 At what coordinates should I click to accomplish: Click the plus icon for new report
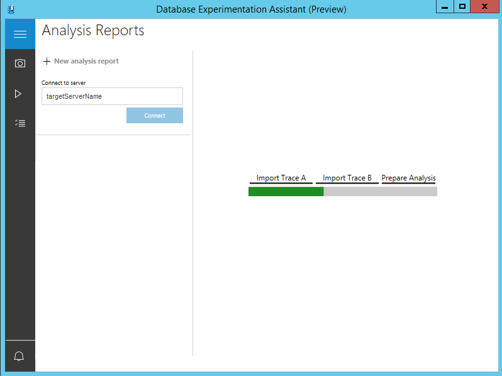pos(47,61)
